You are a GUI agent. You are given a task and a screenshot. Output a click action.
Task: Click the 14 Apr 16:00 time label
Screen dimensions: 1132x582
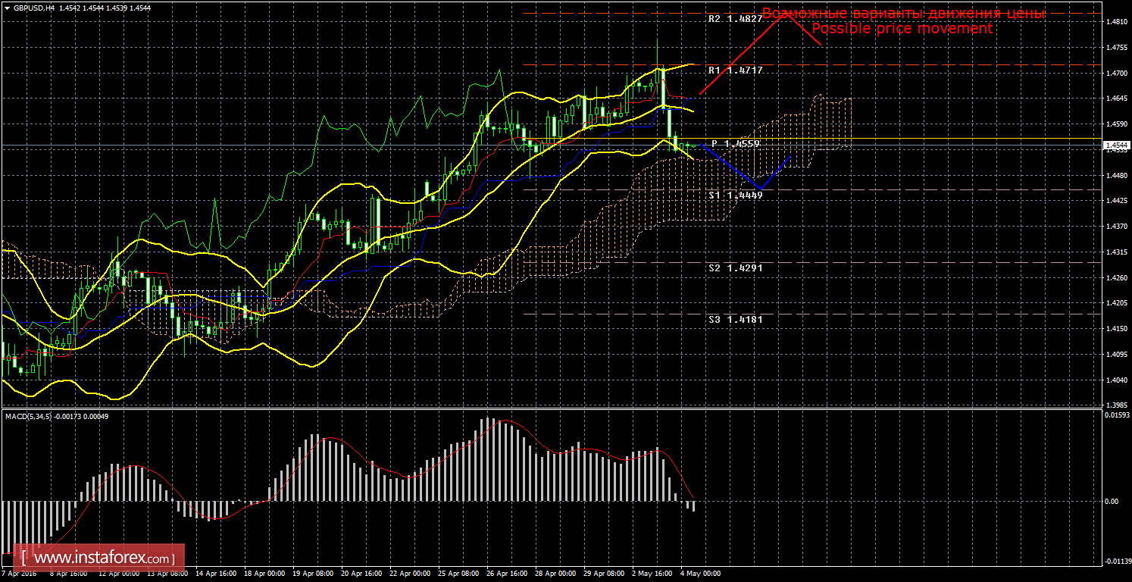(215, 574)
